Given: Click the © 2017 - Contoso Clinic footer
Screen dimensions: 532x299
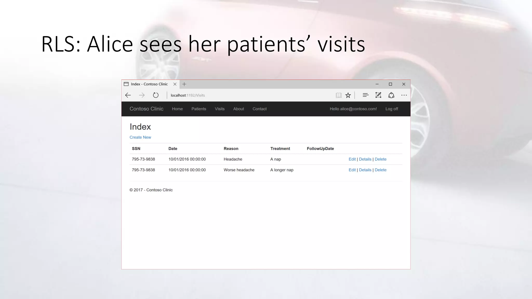Looking at the screenshot, I should pos(151,190).
